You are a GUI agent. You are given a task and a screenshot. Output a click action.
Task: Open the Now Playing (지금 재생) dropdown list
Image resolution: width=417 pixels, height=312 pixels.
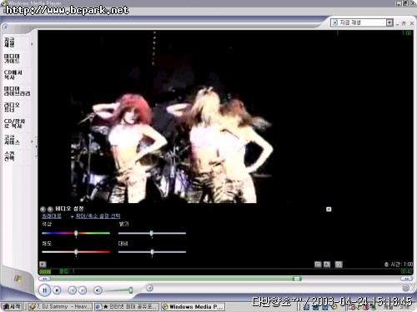389,22
